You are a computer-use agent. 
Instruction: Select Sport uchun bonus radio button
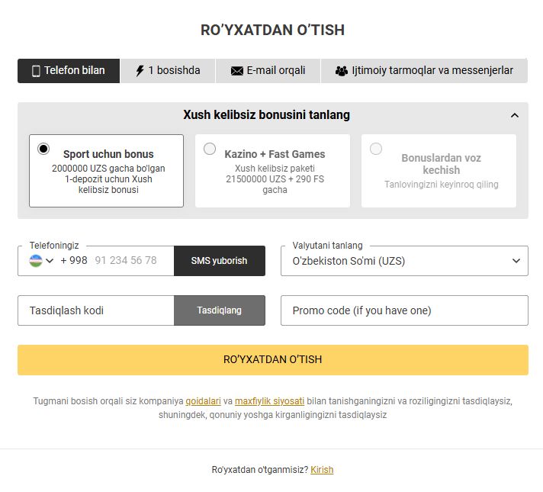43,149
